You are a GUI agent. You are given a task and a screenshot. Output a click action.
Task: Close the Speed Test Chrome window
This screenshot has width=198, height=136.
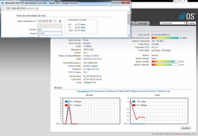pos(126,2)
